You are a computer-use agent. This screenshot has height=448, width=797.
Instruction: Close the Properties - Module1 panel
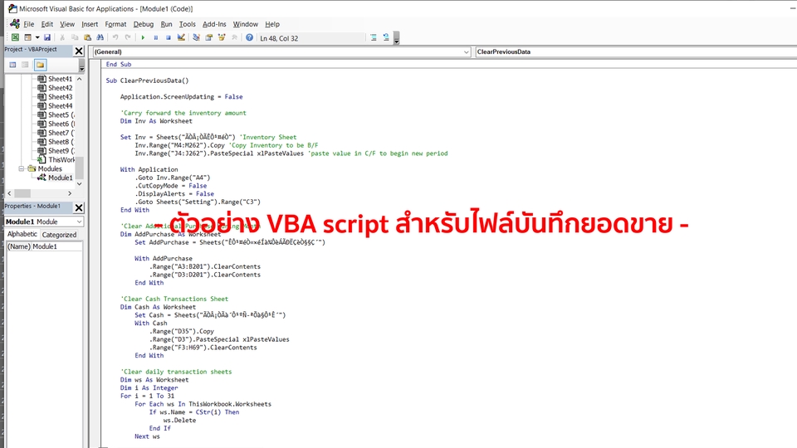pyautogui.click(x=79, y=207)
